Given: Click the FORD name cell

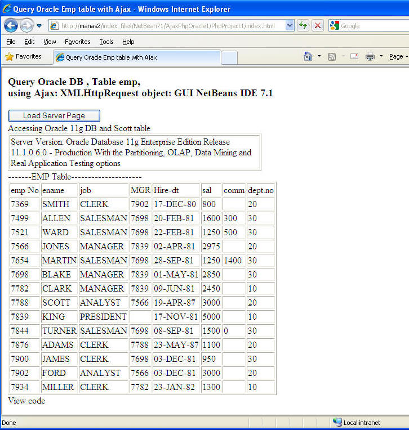Looking at the screenshot, I should [x=59, y=373].
